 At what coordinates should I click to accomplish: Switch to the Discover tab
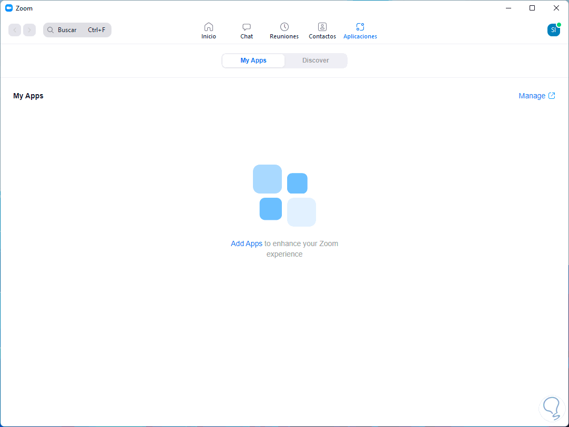pos(316,60)
